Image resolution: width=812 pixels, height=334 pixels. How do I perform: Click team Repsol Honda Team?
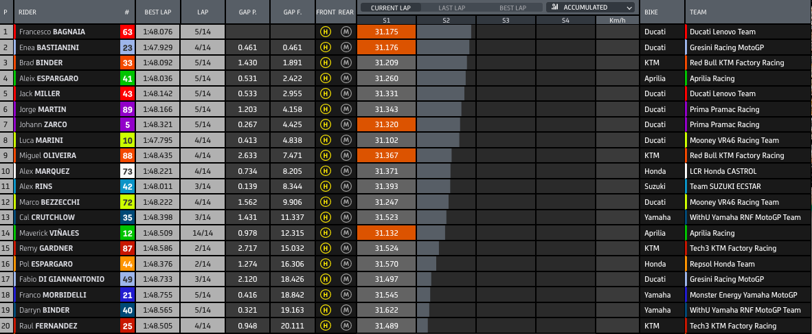click(x=722, y=264)
